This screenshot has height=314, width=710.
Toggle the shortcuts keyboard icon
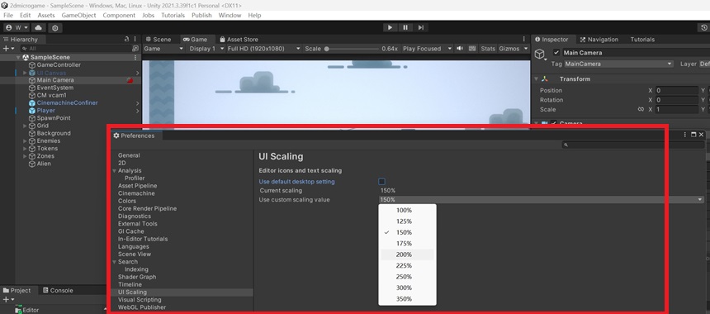pos(472,49)
